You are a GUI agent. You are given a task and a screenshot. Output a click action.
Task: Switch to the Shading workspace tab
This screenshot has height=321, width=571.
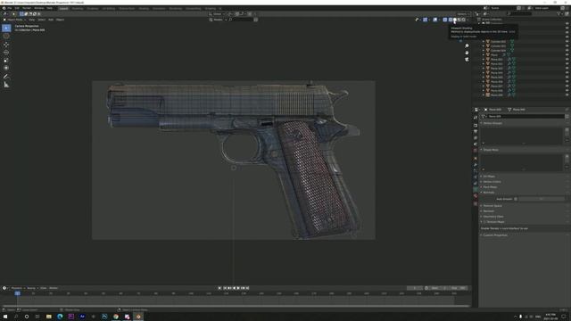coord(144,8)
